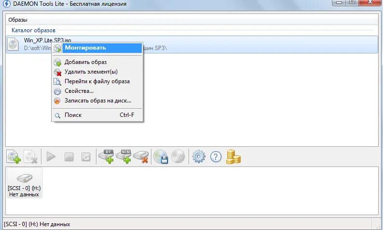Click the status bar text Нет данных
This screenshot has width=383, height=230.
click(55, 224)
